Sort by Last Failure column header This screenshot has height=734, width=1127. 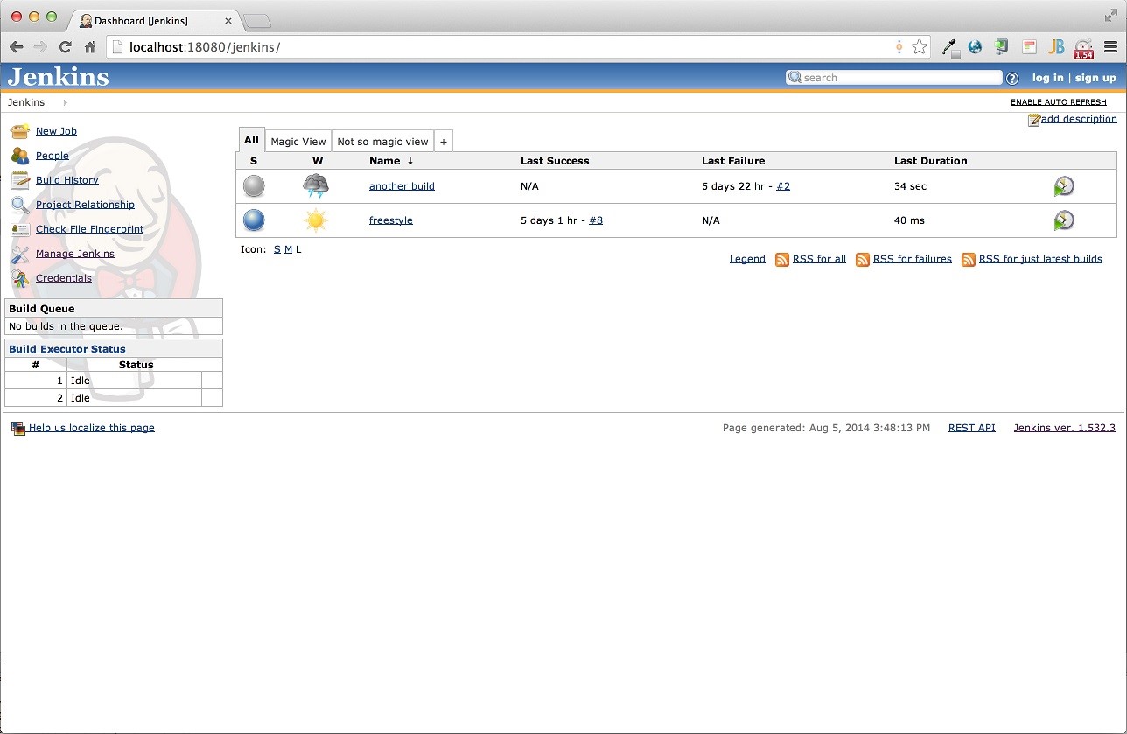[x=733, y=161]
